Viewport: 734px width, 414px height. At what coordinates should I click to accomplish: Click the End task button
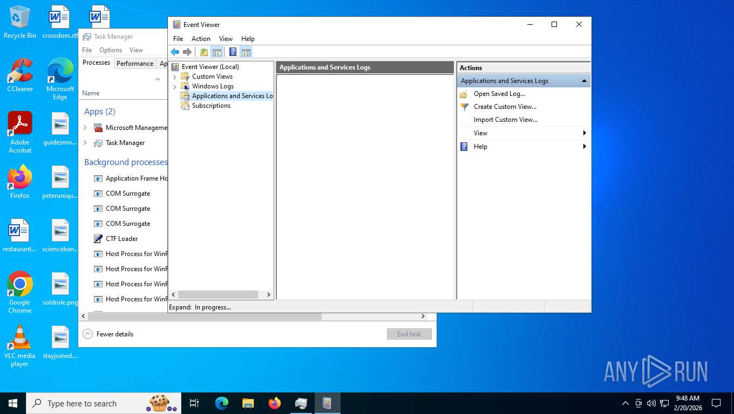pos(409,334)
